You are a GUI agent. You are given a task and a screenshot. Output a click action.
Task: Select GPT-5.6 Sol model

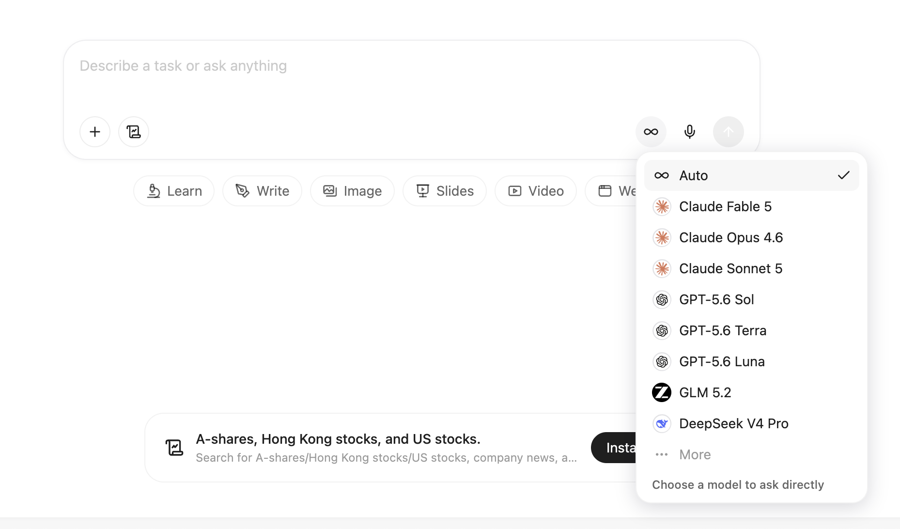752,299
